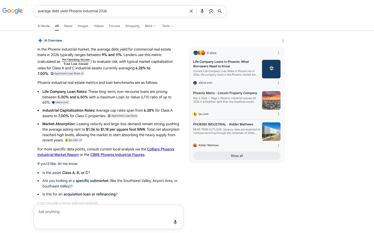Open the Images tab

click(x=83, y=26)
